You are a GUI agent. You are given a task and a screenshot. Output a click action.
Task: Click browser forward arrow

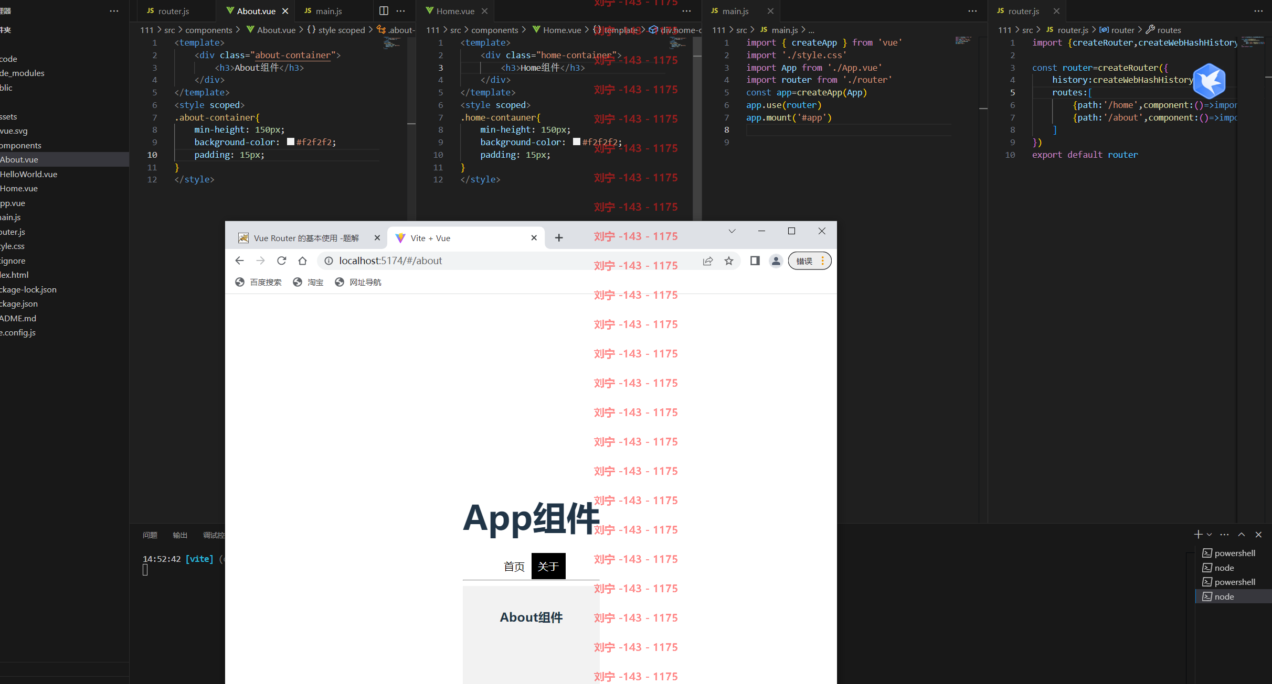[x=260, y=260]
